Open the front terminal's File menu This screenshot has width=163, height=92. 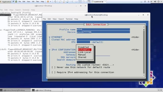point(44,19)
